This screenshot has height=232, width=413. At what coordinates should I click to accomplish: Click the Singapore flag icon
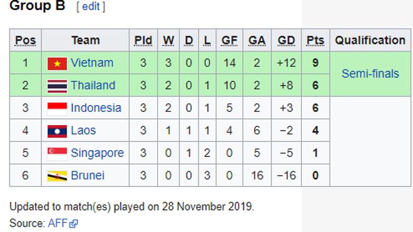coord(57,154)
